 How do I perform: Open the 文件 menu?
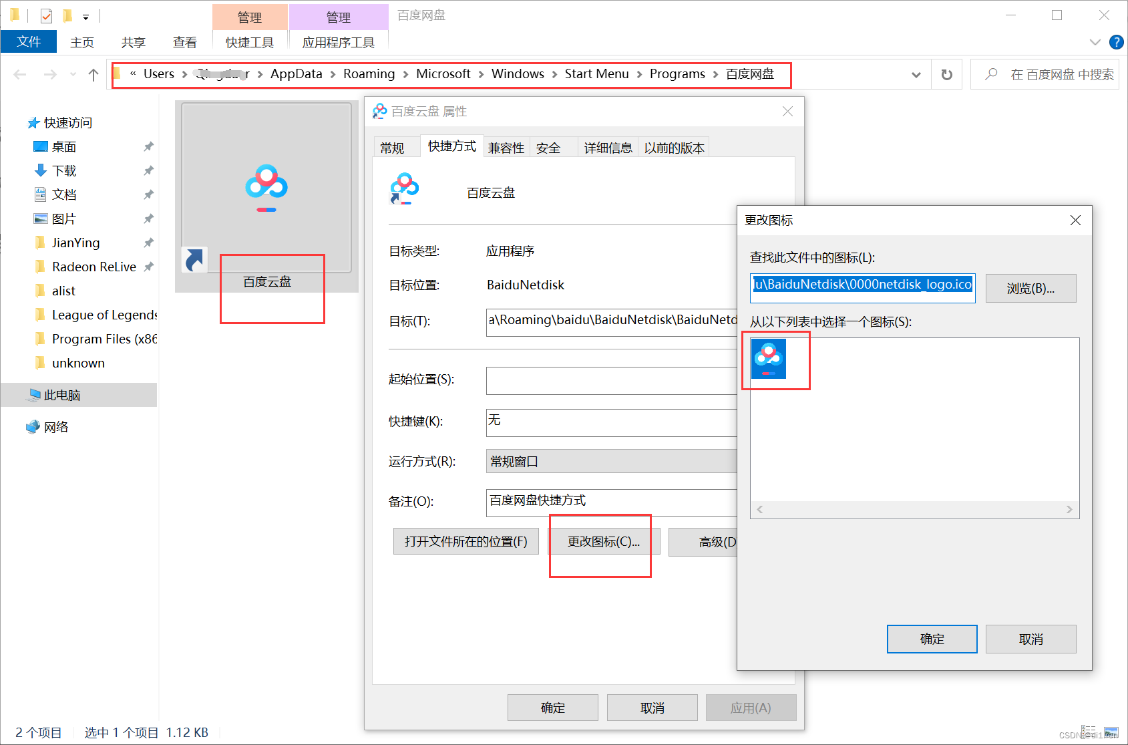pos(28,41)
